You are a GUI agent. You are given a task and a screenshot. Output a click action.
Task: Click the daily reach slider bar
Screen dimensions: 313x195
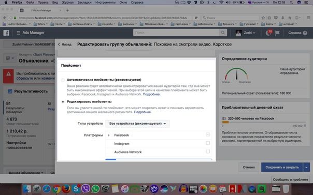pos(264,122)
